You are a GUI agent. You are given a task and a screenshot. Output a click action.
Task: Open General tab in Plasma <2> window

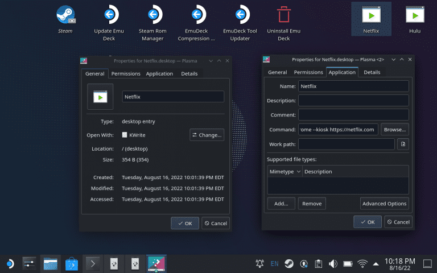[277, 72]
